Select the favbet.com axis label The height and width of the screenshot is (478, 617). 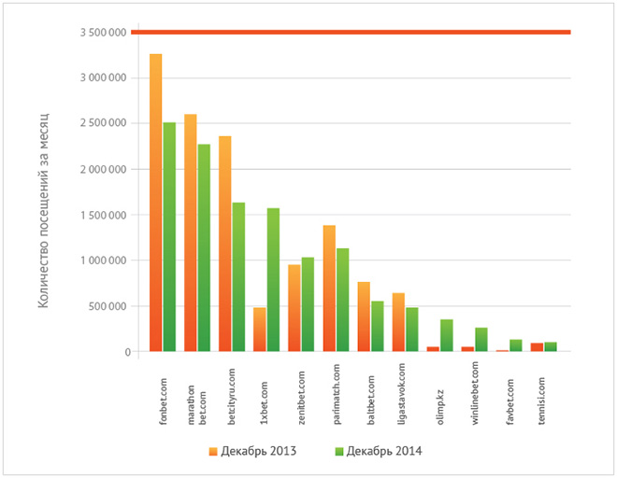pos(510,401)
